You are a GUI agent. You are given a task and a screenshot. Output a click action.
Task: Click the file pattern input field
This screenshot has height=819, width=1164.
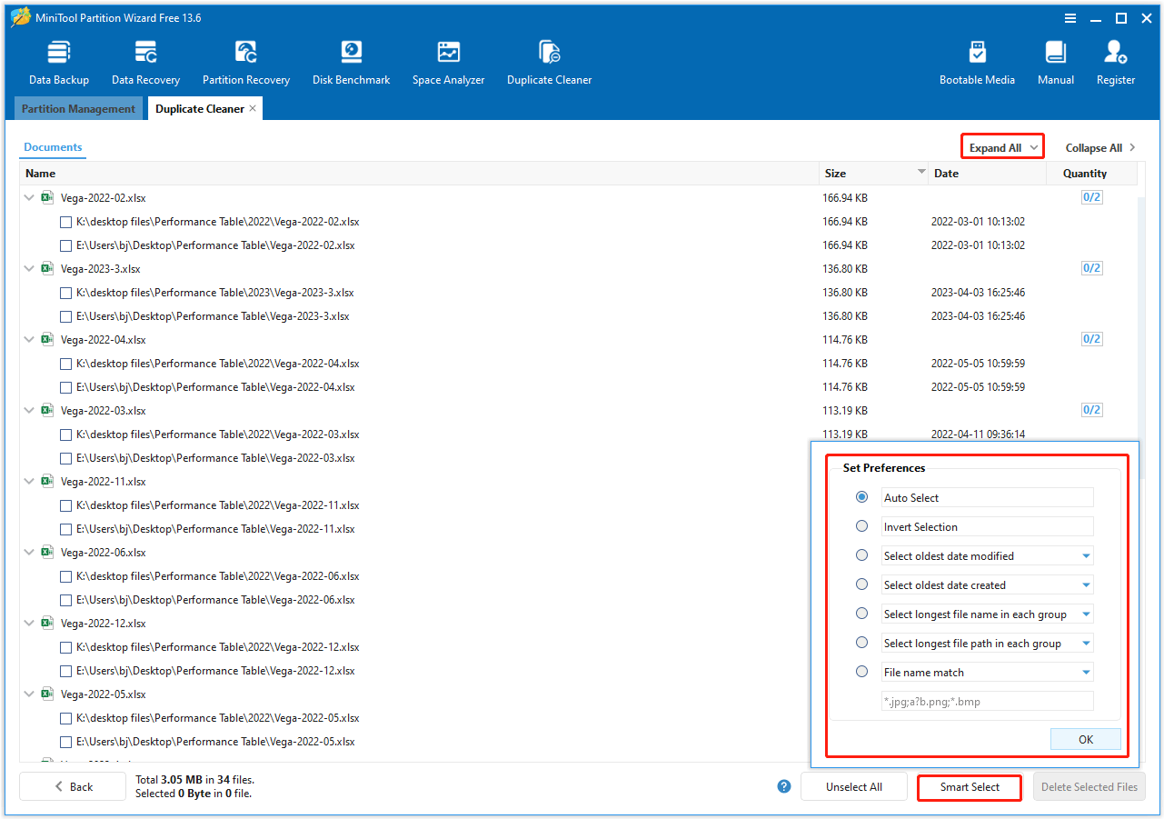(x=987, y=701)
